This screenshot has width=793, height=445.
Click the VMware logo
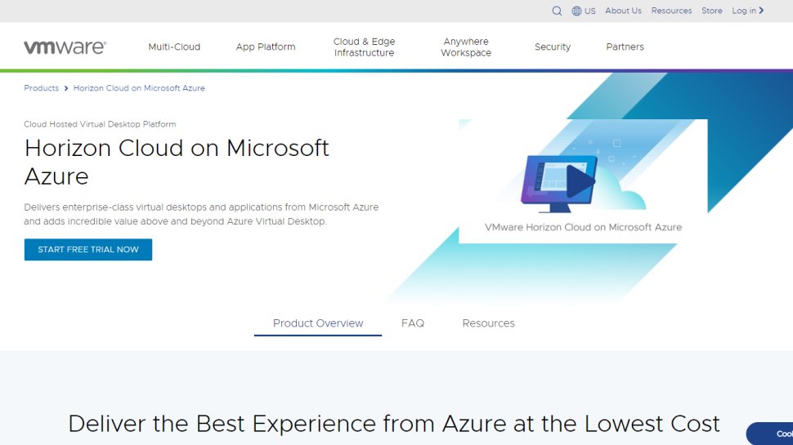coord(65,47)
